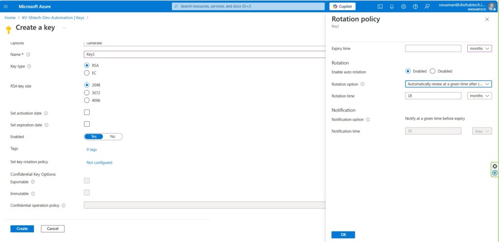Open Cloud Shell from the top bar

pos(380,6)
